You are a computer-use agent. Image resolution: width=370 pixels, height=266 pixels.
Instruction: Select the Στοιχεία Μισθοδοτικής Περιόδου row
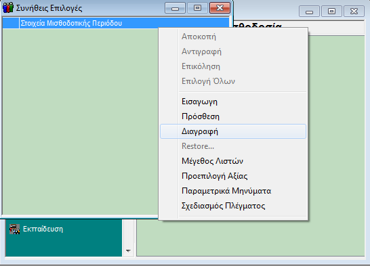116,23
